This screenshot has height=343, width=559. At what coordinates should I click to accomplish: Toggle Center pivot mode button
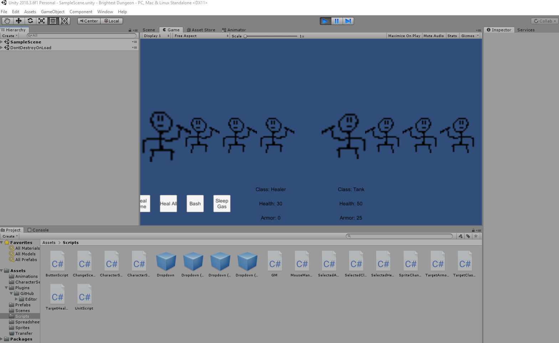tap(89, 21)
